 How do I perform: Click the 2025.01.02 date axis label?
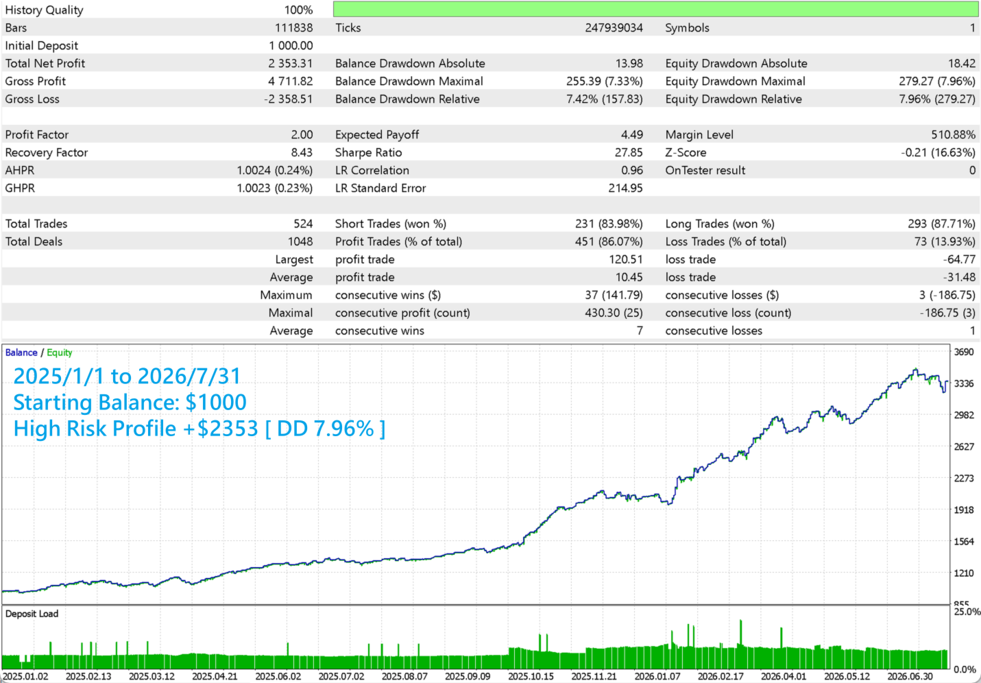[x=25, y=676]
